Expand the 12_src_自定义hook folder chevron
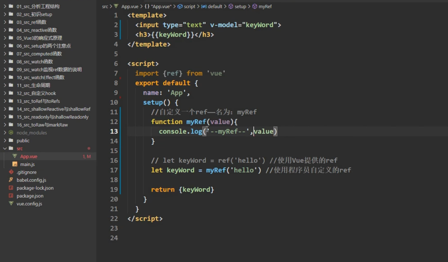The height and width of the screenshot is (262, 448). (5, 93)
